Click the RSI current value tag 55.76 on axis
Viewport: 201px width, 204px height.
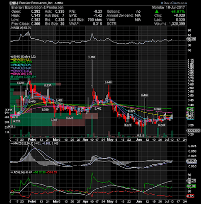(x=191, y=39)
